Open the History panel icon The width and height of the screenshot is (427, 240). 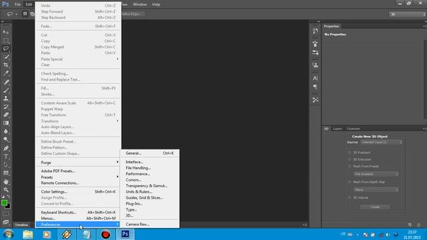(x=316, y=31)
